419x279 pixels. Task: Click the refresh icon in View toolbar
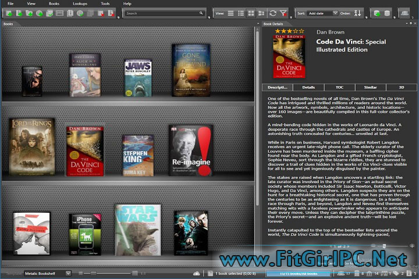click(273, 13)
